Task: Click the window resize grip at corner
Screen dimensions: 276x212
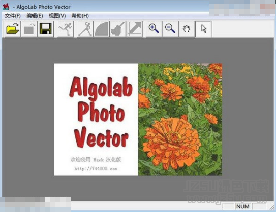Action: pos(272,207)
